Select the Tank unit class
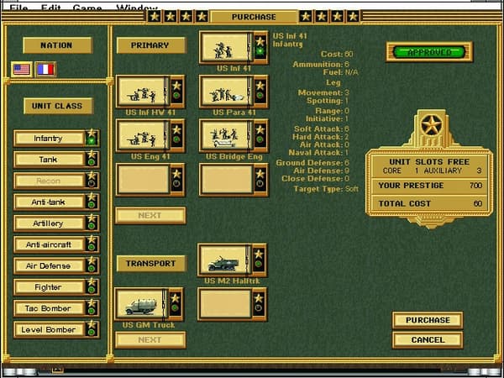The width and height of the screenshot is (504, 378). 49,160
